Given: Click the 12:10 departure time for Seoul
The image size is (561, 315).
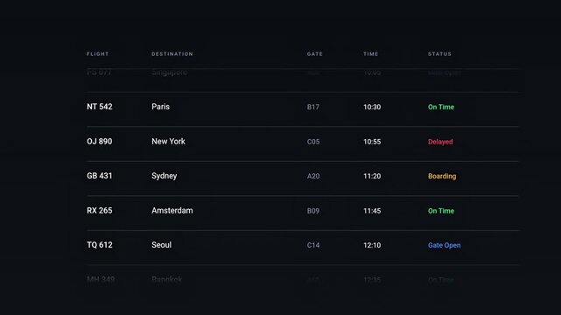Looking at the screenshot, I should coord(372,245).
